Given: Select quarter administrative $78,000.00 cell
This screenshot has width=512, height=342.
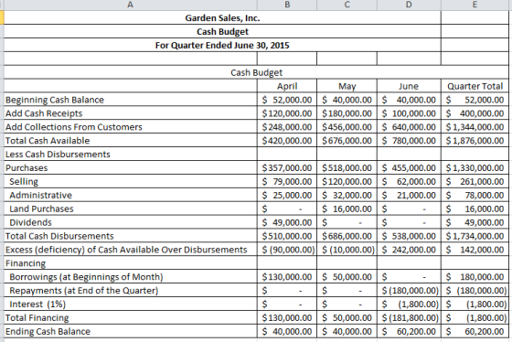Looking at the screenshot, I should [475, 195].
